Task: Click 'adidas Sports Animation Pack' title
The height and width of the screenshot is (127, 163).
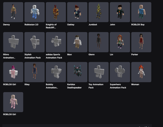Action: (54, 56)
